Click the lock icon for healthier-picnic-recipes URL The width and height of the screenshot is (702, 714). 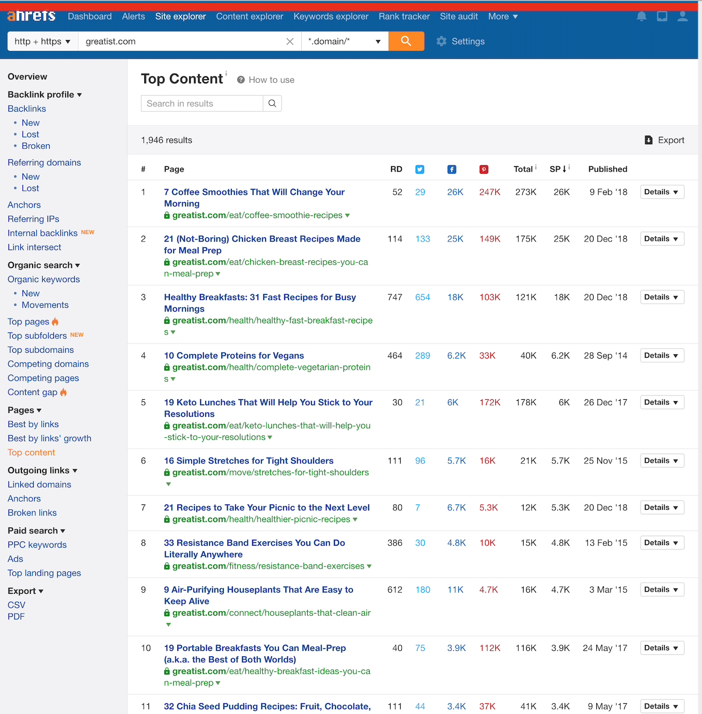pyautogui.click(x=167, y=519)
